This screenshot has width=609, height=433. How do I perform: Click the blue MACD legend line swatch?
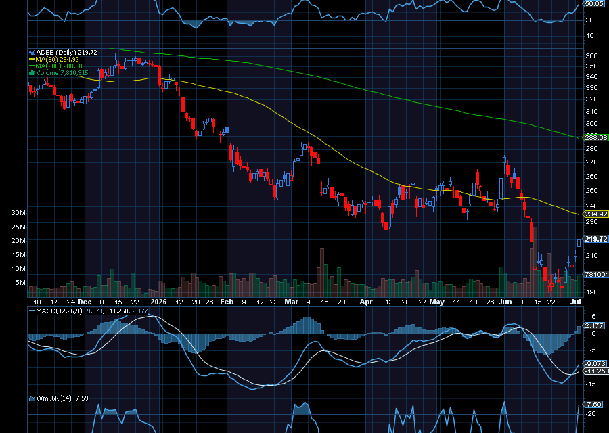click(x=32, y=311)
